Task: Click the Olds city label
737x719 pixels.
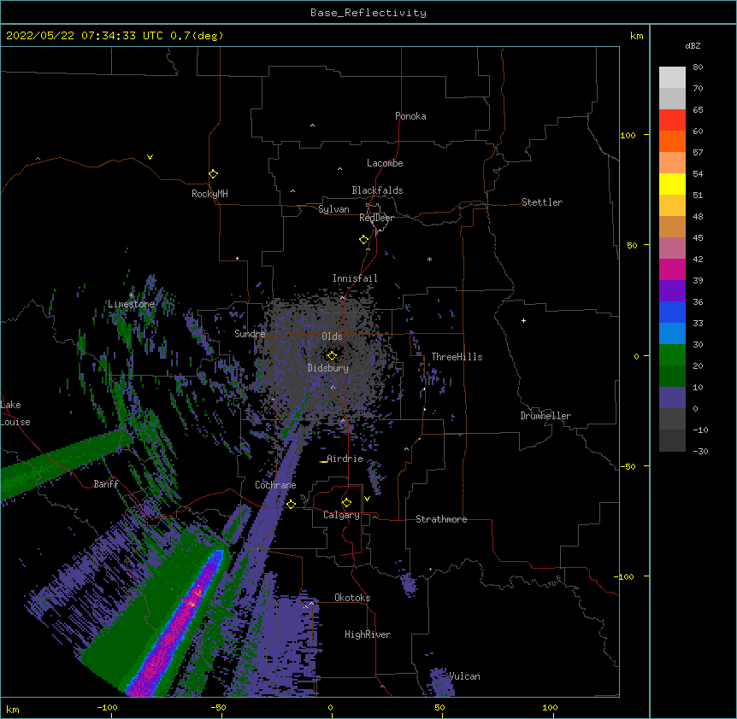Action: [332, 336]
